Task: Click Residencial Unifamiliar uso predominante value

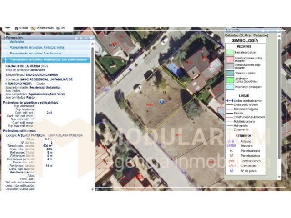Action: 45,87
